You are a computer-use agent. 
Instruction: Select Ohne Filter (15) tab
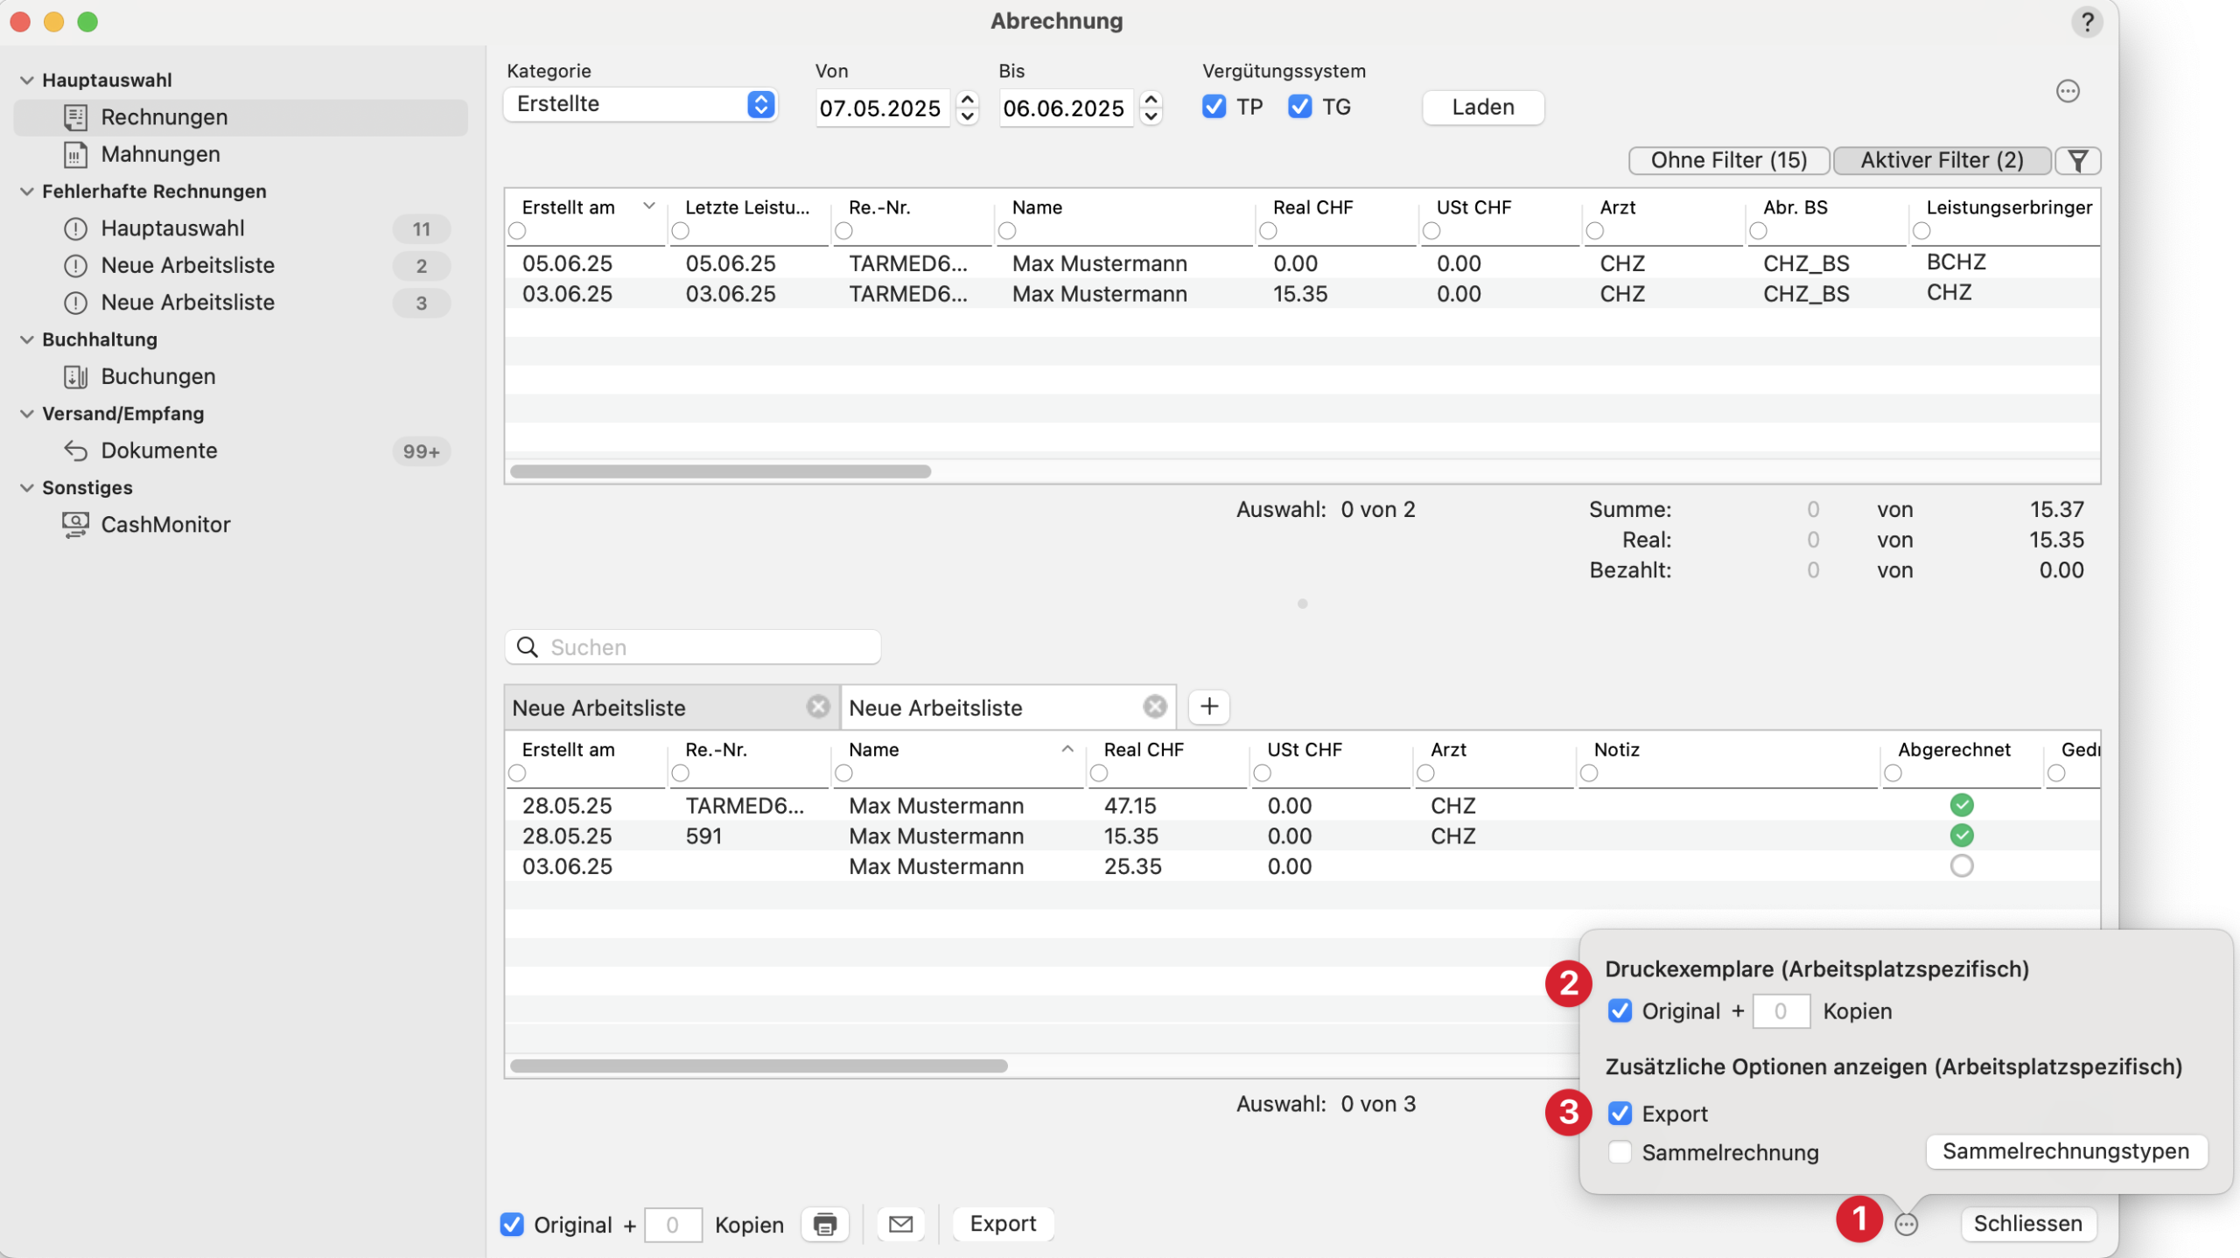[x=1729, y=160]
